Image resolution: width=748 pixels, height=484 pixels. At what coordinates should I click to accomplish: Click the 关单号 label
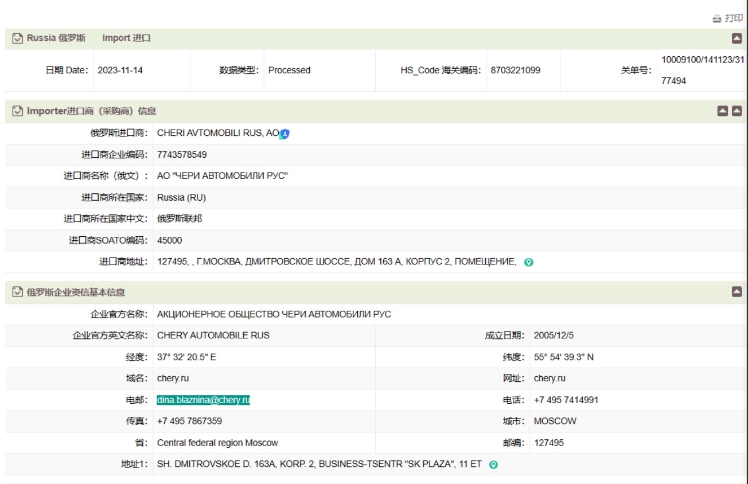click(x=636, y=70)
